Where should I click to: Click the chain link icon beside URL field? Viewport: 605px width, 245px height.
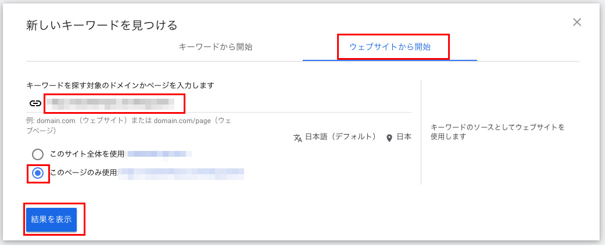[x=35, y=103]
